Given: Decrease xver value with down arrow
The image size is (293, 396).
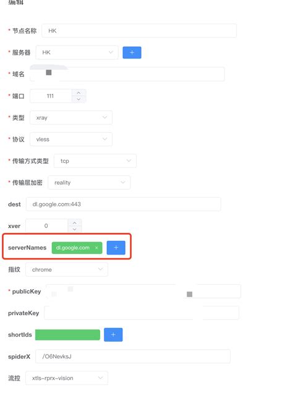Looking at the screenshot, I should (75, 229).
